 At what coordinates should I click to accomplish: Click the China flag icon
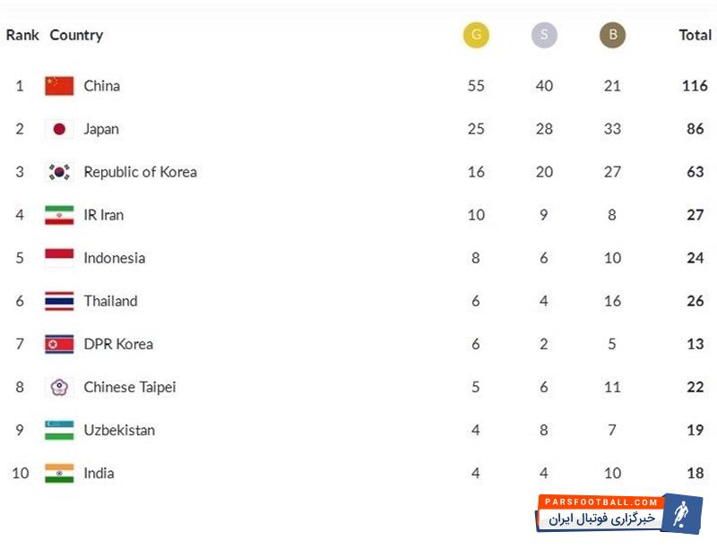tap(59, 86)
